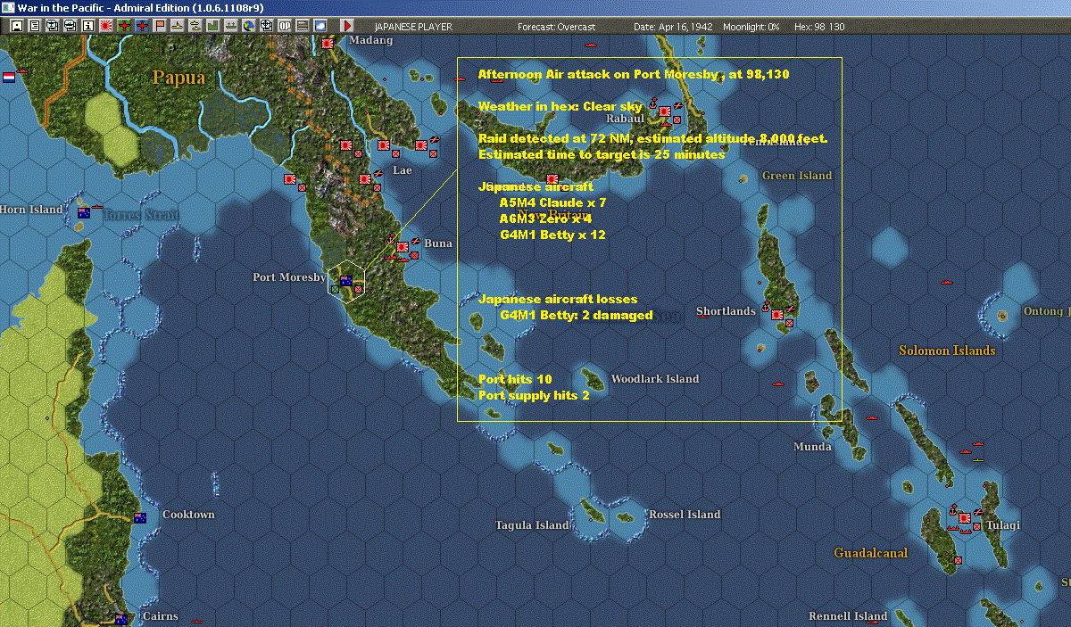
Task: Select the Australian flag at Horn Island
Action: 84,212
